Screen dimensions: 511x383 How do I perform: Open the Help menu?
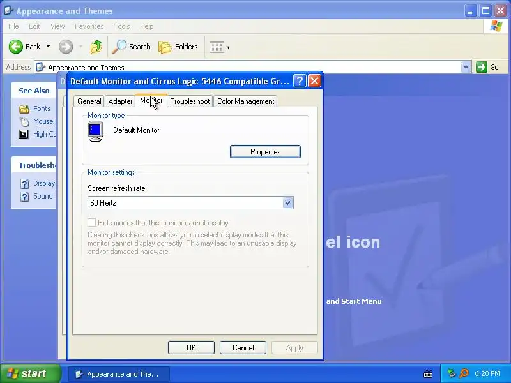pos(146,26)
